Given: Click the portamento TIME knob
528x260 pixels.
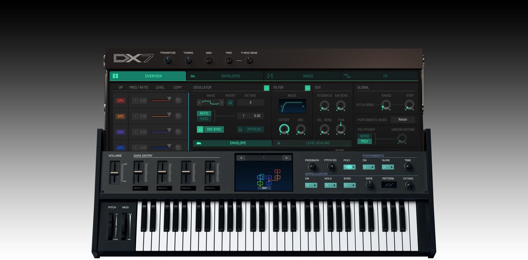Looking at the screenshot, I should [408, 166].
